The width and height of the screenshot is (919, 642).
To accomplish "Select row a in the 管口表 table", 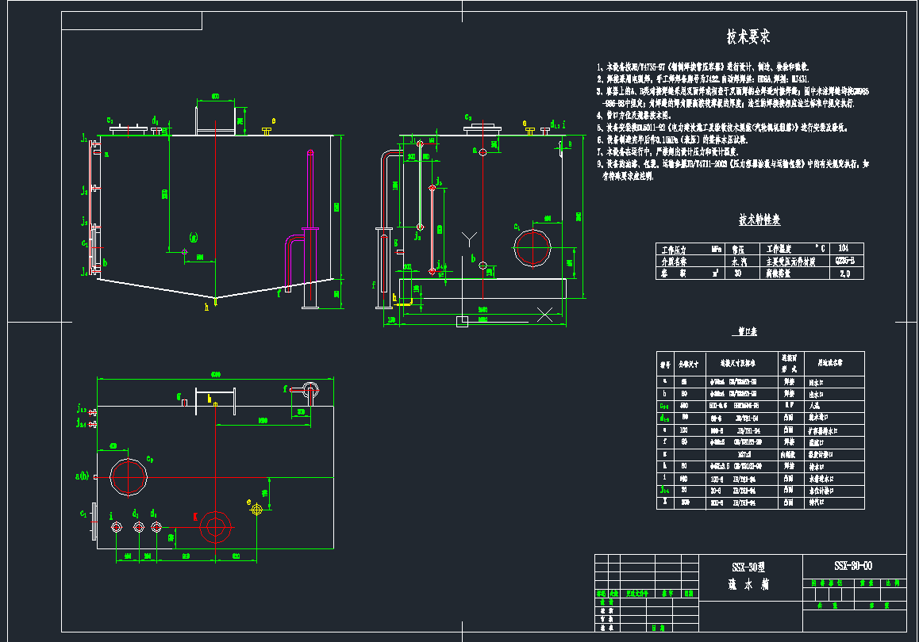I will [x=663, y=381].
